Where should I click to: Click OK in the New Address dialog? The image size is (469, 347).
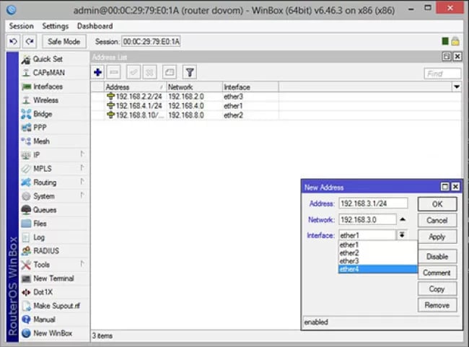click(437, 204)
